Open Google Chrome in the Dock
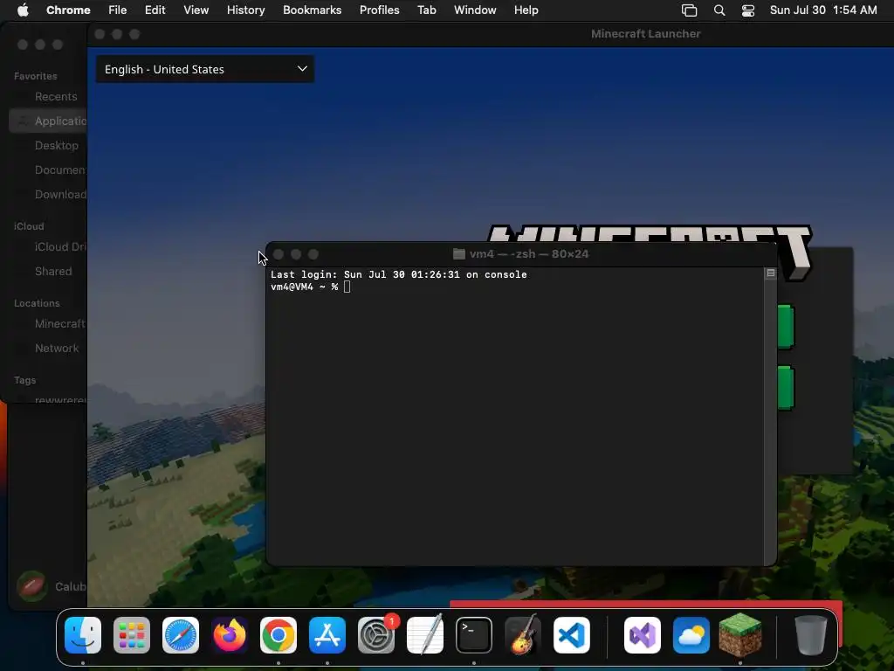894x671 pixels. coord(279,635)
